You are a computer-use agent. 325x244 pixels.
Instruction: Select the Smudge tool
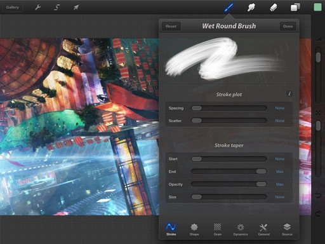click(x=251, y=8)
